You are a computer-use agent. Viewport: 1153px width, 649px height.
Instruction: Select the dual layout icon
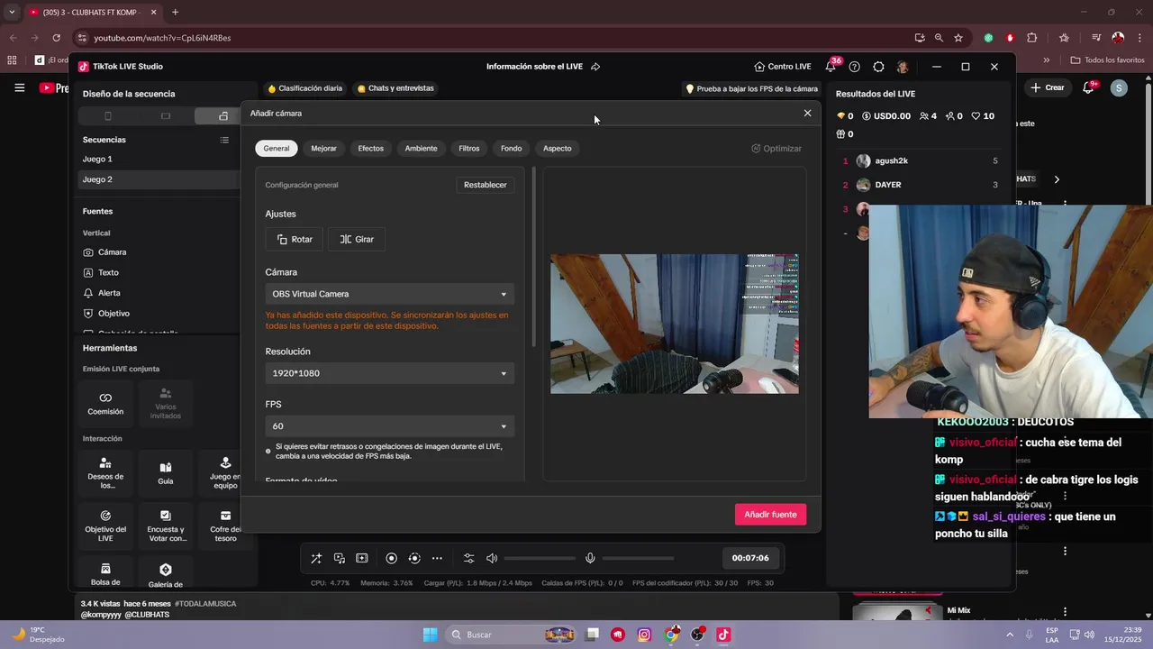point(223,116)
